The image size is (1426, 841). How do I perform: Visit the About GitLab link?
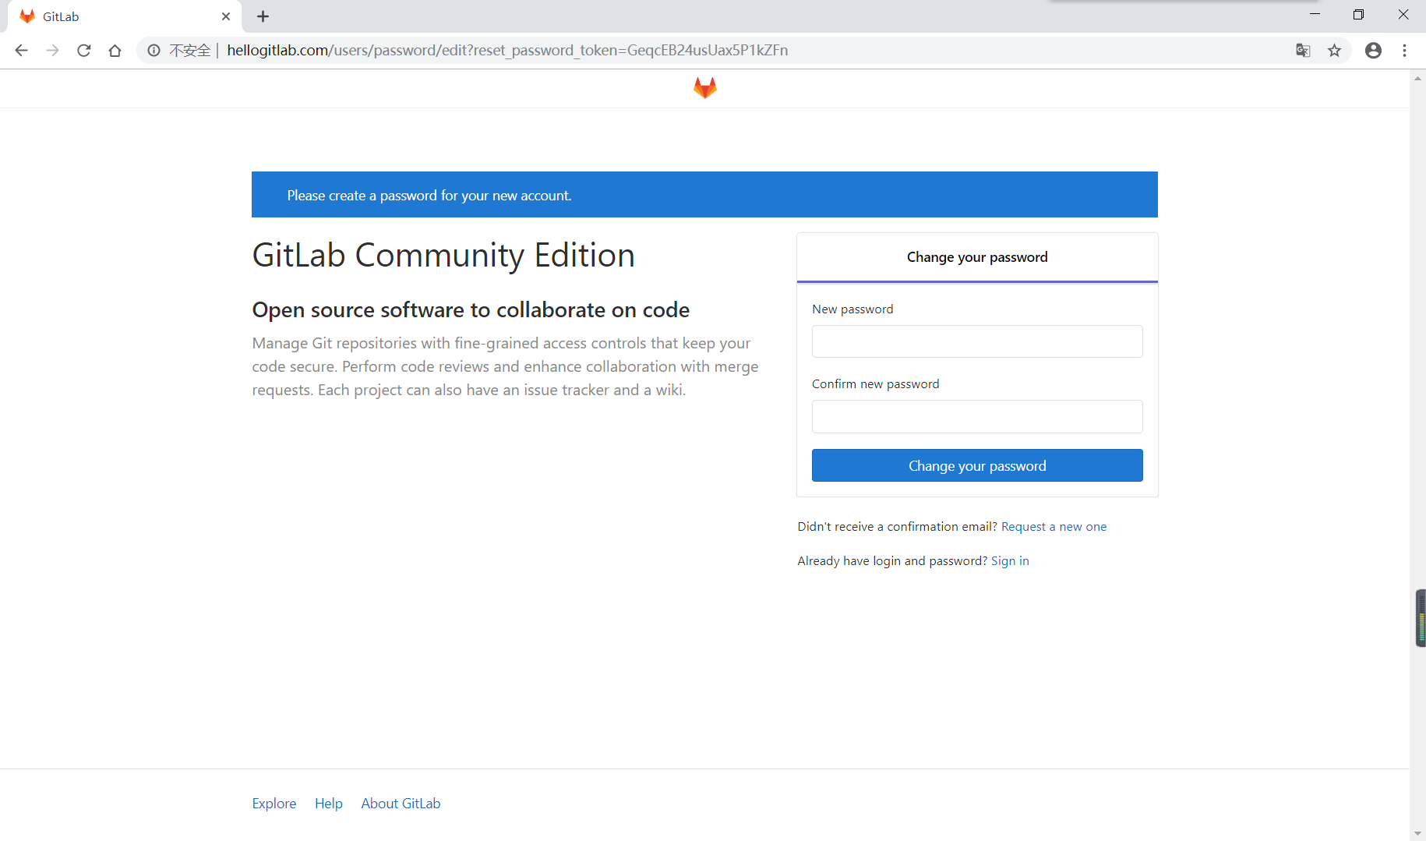401,804
